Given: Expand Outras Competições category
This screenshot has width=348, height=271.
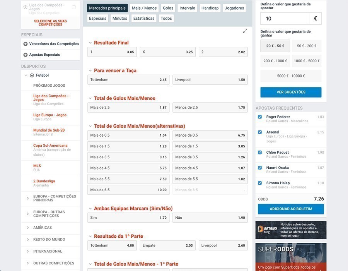Looking at the screenshot, I should tap(28, 263).
